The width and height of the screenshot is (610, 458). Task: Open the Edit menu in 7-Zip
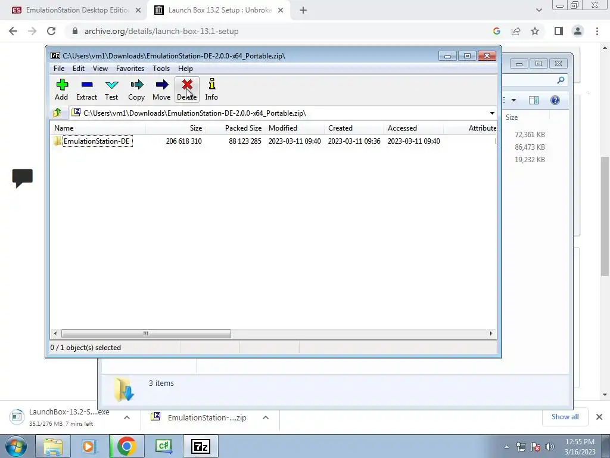[79, 69]
